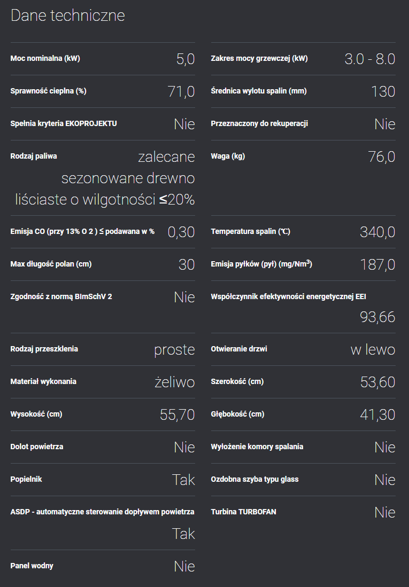The height and width of the screenshot is (587, 409).
Task: Select the Szerokość (cm) value 53,60
Action: click(377, 382)
